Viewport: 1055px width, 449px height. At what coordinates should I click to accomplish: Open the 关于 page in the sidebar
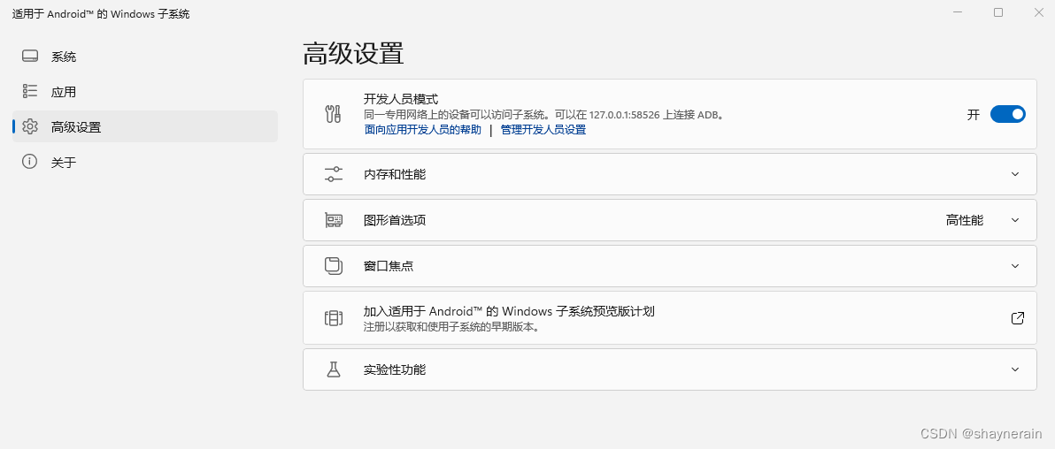(144, 162)
